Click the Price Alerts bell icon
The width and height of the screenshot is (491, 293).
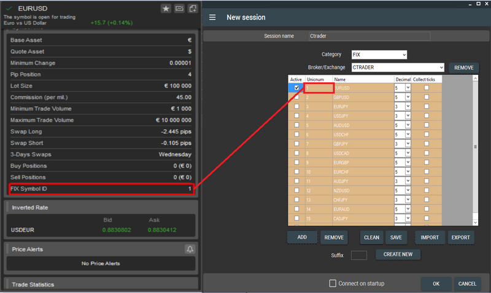tap(190, 249)
